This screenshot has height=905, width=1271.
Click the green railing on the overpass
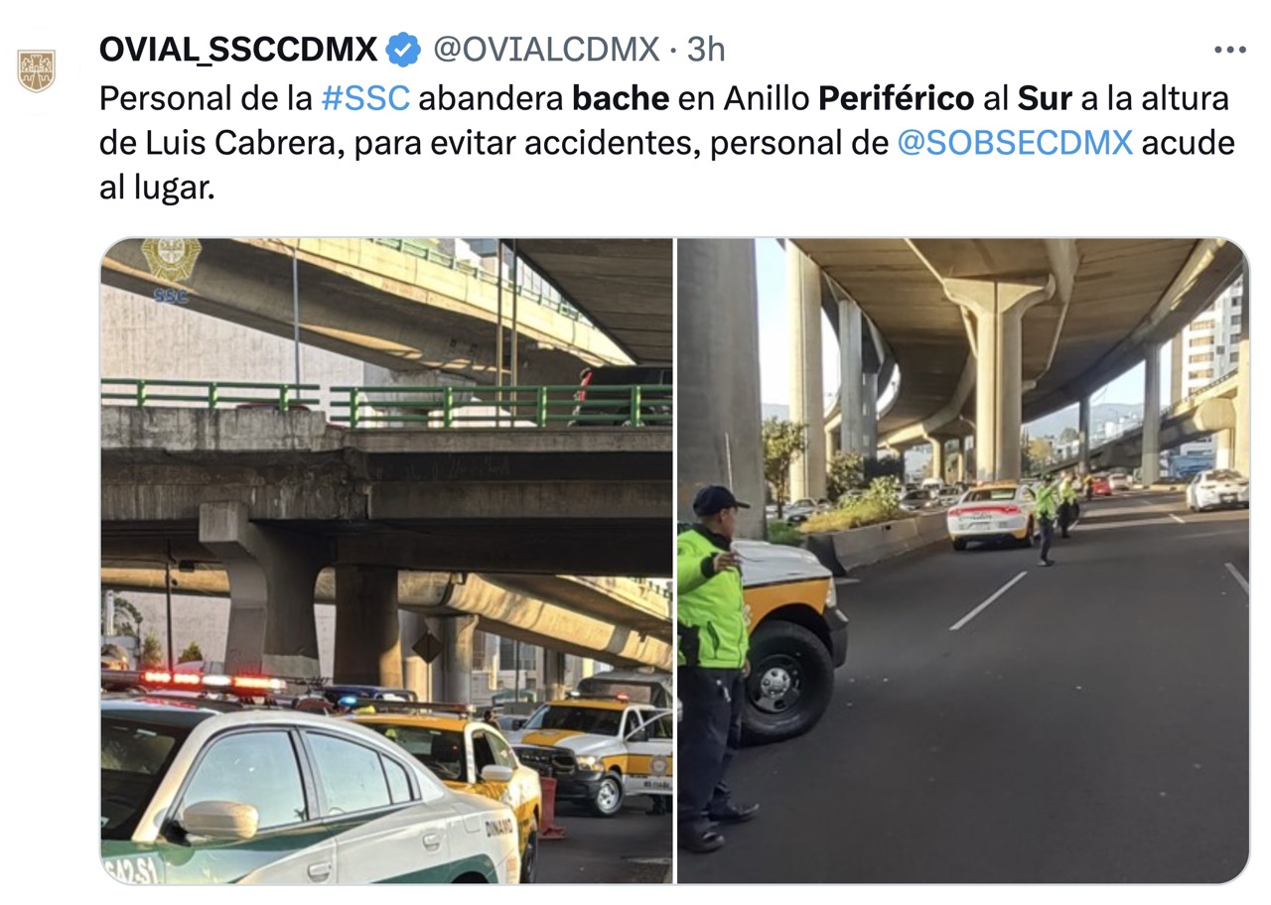coord(385,401)
